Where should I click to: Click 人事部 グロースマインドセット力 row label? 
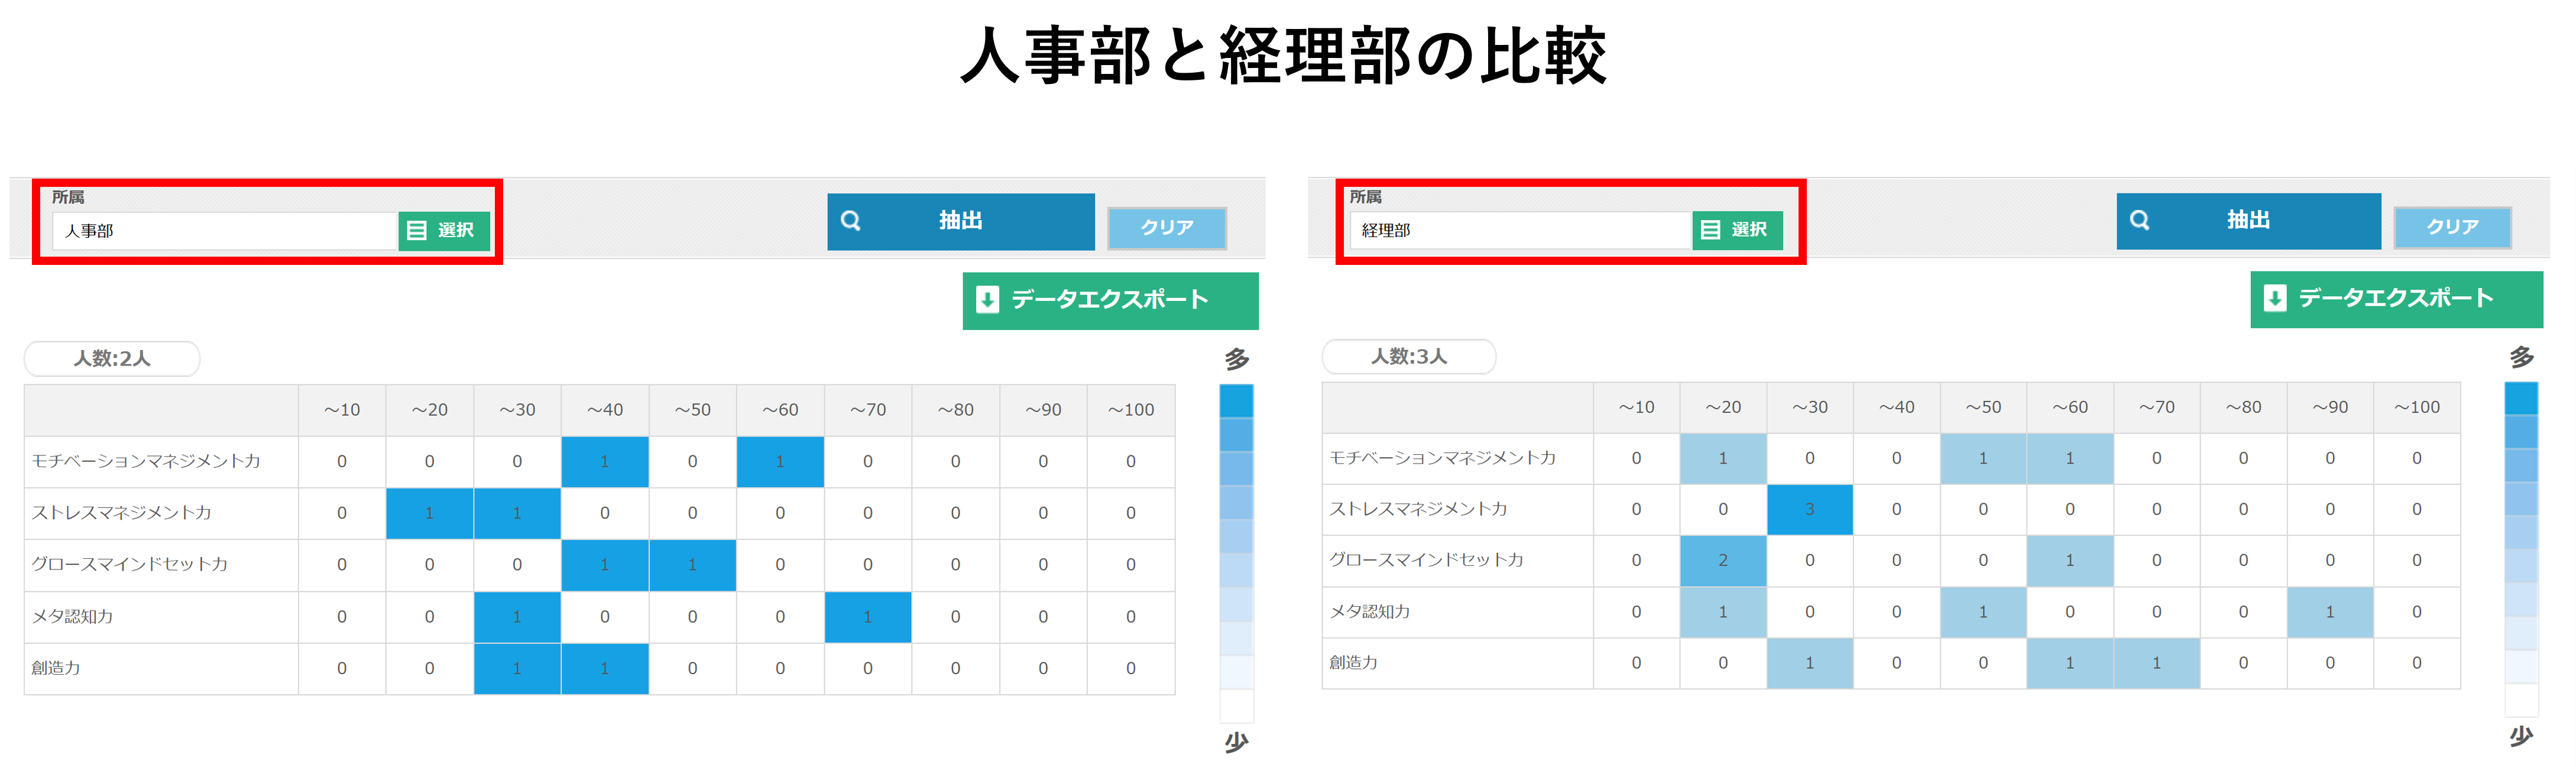pyautogui.click(x=129, y=564)
